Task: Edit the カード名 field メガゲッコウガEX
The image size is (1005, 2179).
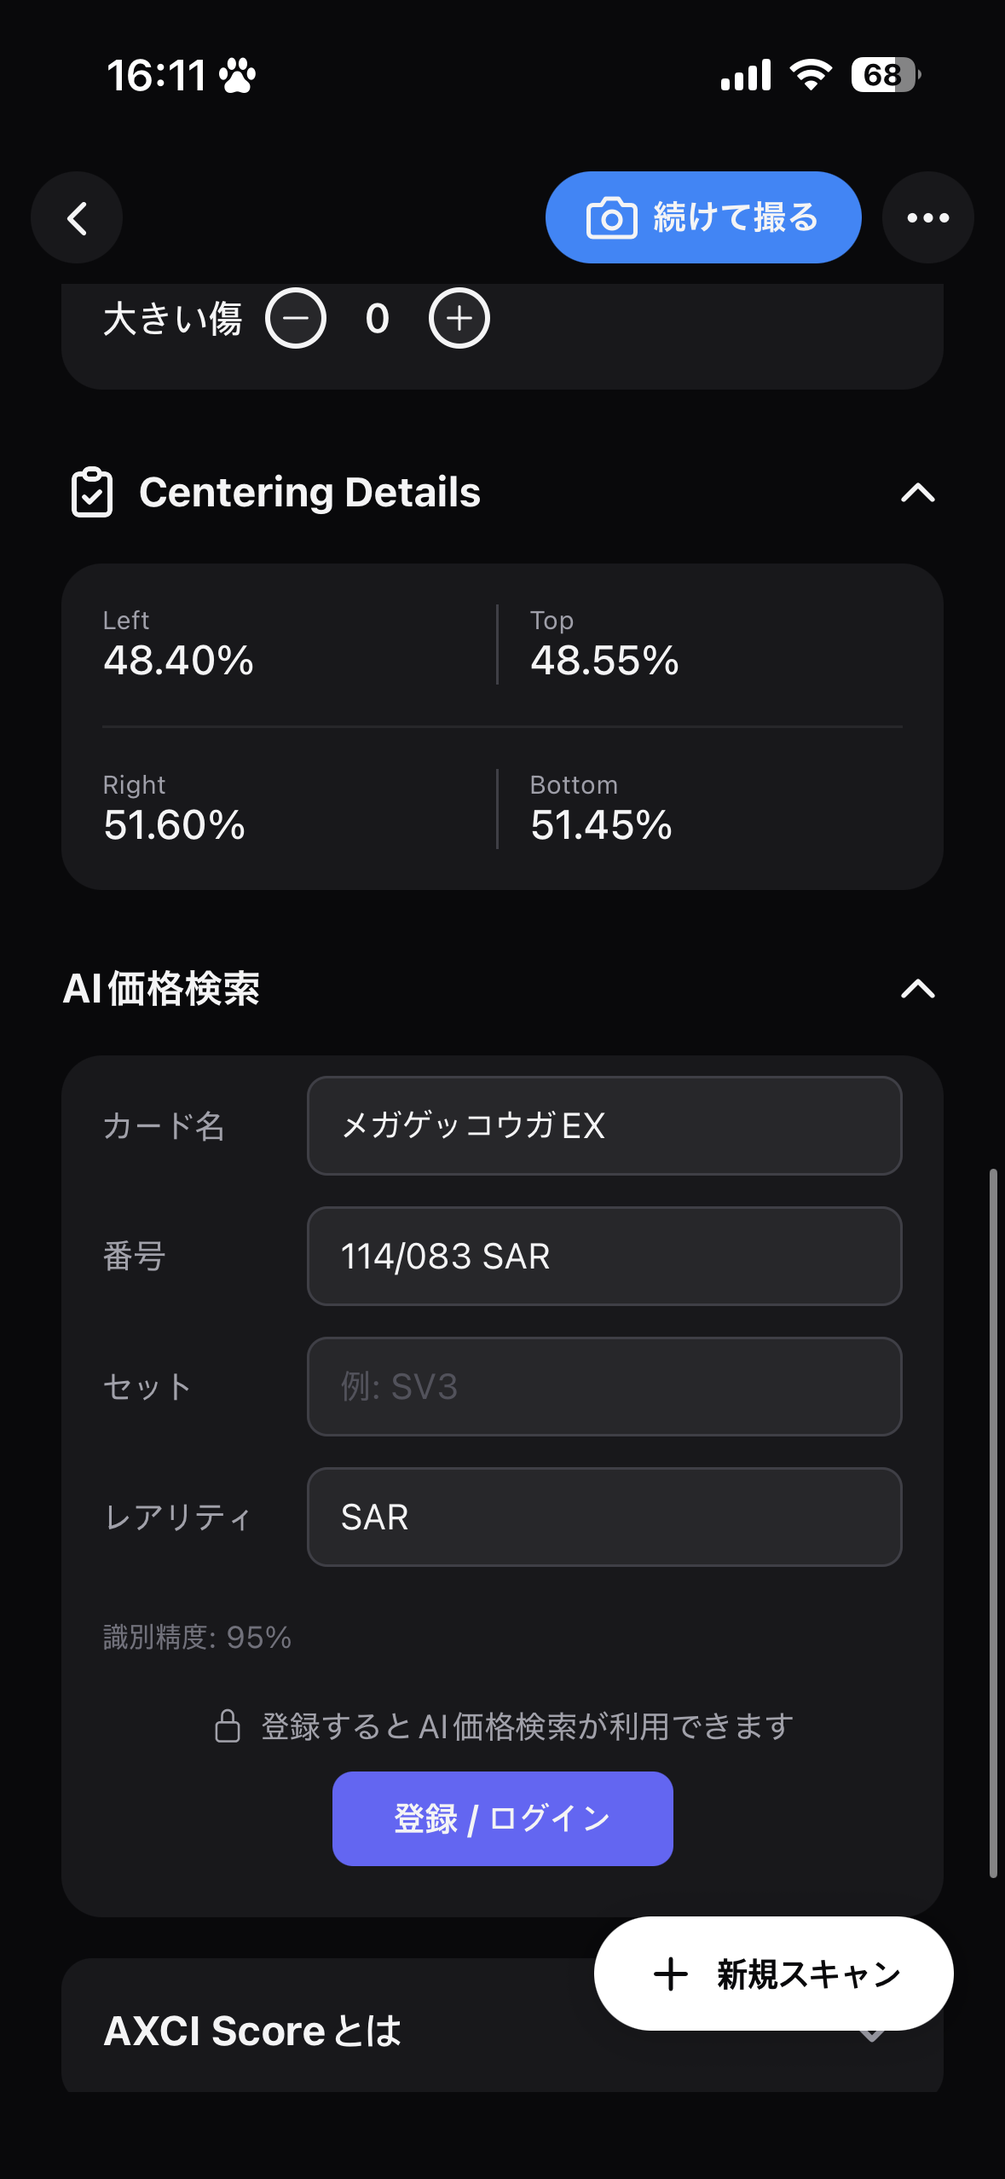Action: [604, 1125]
